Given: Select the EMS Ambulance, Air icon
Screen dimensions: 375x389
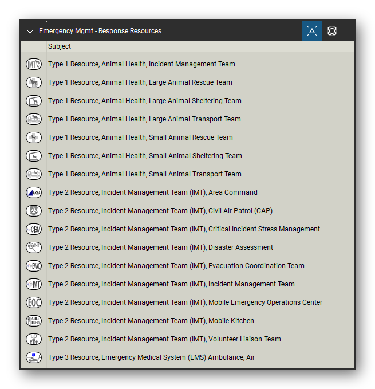Looking at the screenshot, I should coord(34,357).
